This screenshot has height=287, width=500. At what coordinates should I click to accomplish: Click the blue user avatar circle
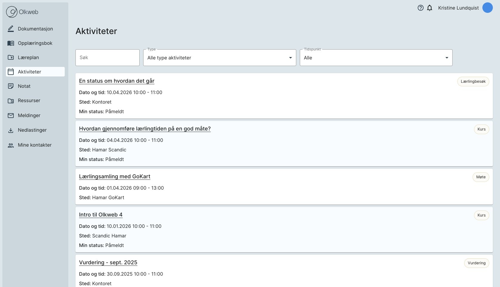point(487,8)
